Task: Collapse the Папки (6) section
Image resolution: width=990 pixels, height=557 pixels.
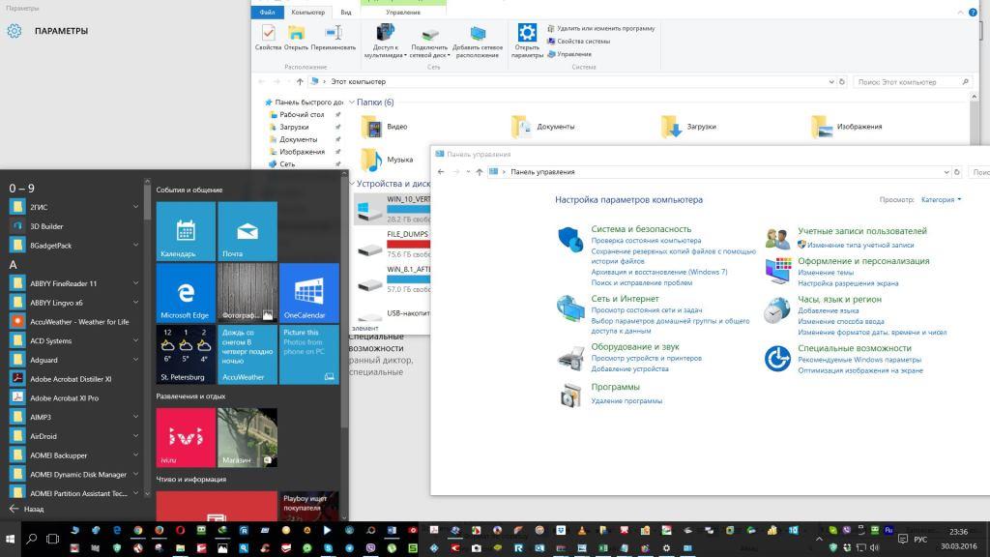Action: click(x=352, y=103)
